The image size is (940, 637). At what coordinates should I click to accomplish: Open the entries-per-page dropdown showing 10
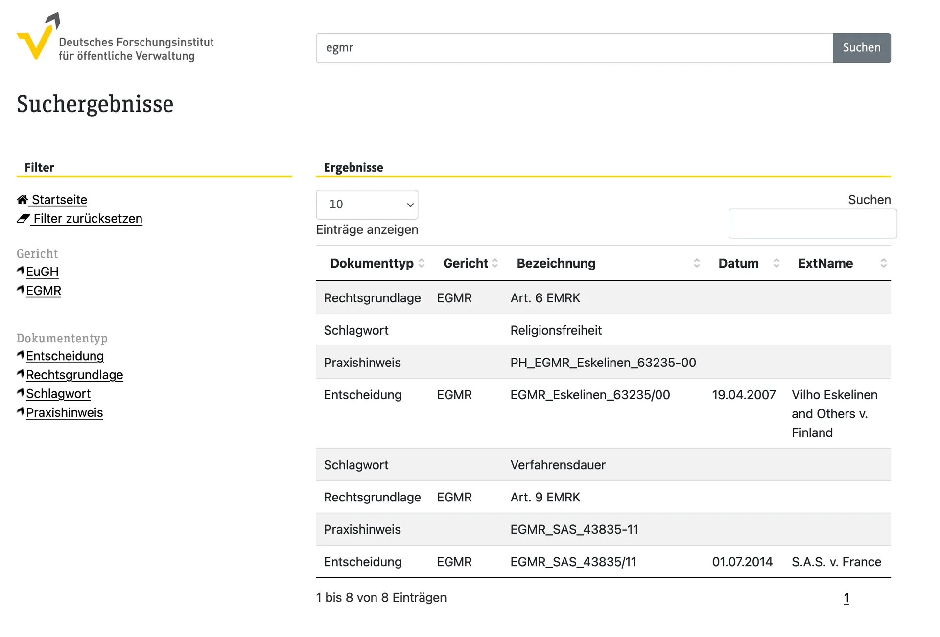[x=367, y=205]
